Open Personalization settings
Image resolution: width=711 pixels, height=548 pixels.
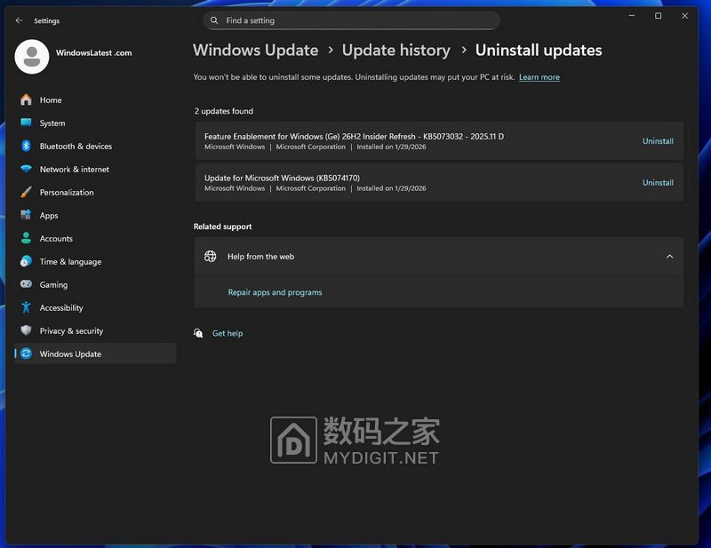click(x=95, y=192)
